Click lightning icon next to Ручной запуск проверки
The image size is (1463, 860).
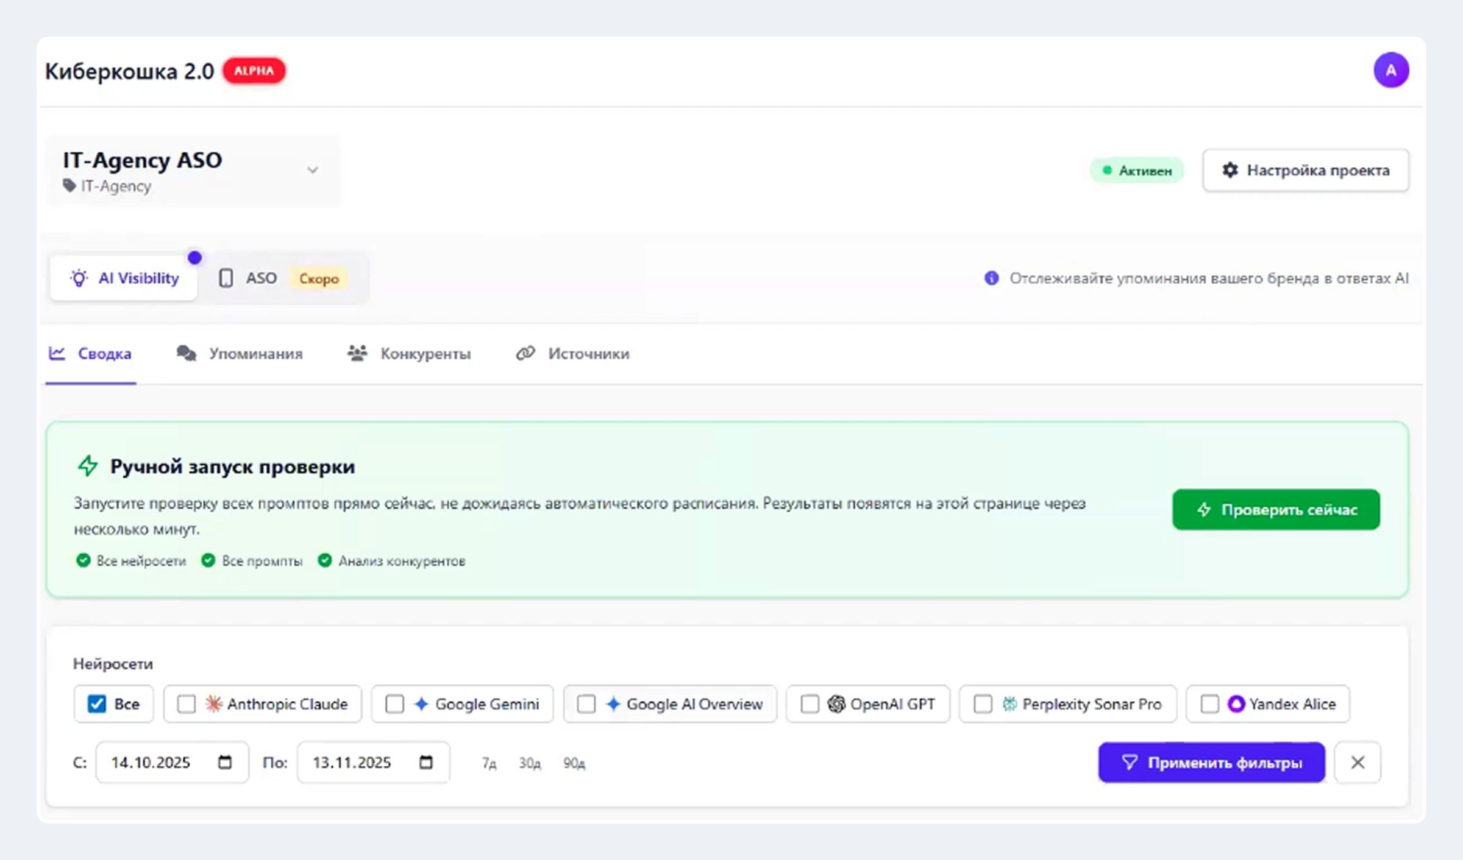pyautogui.click(x=88, y=466)
